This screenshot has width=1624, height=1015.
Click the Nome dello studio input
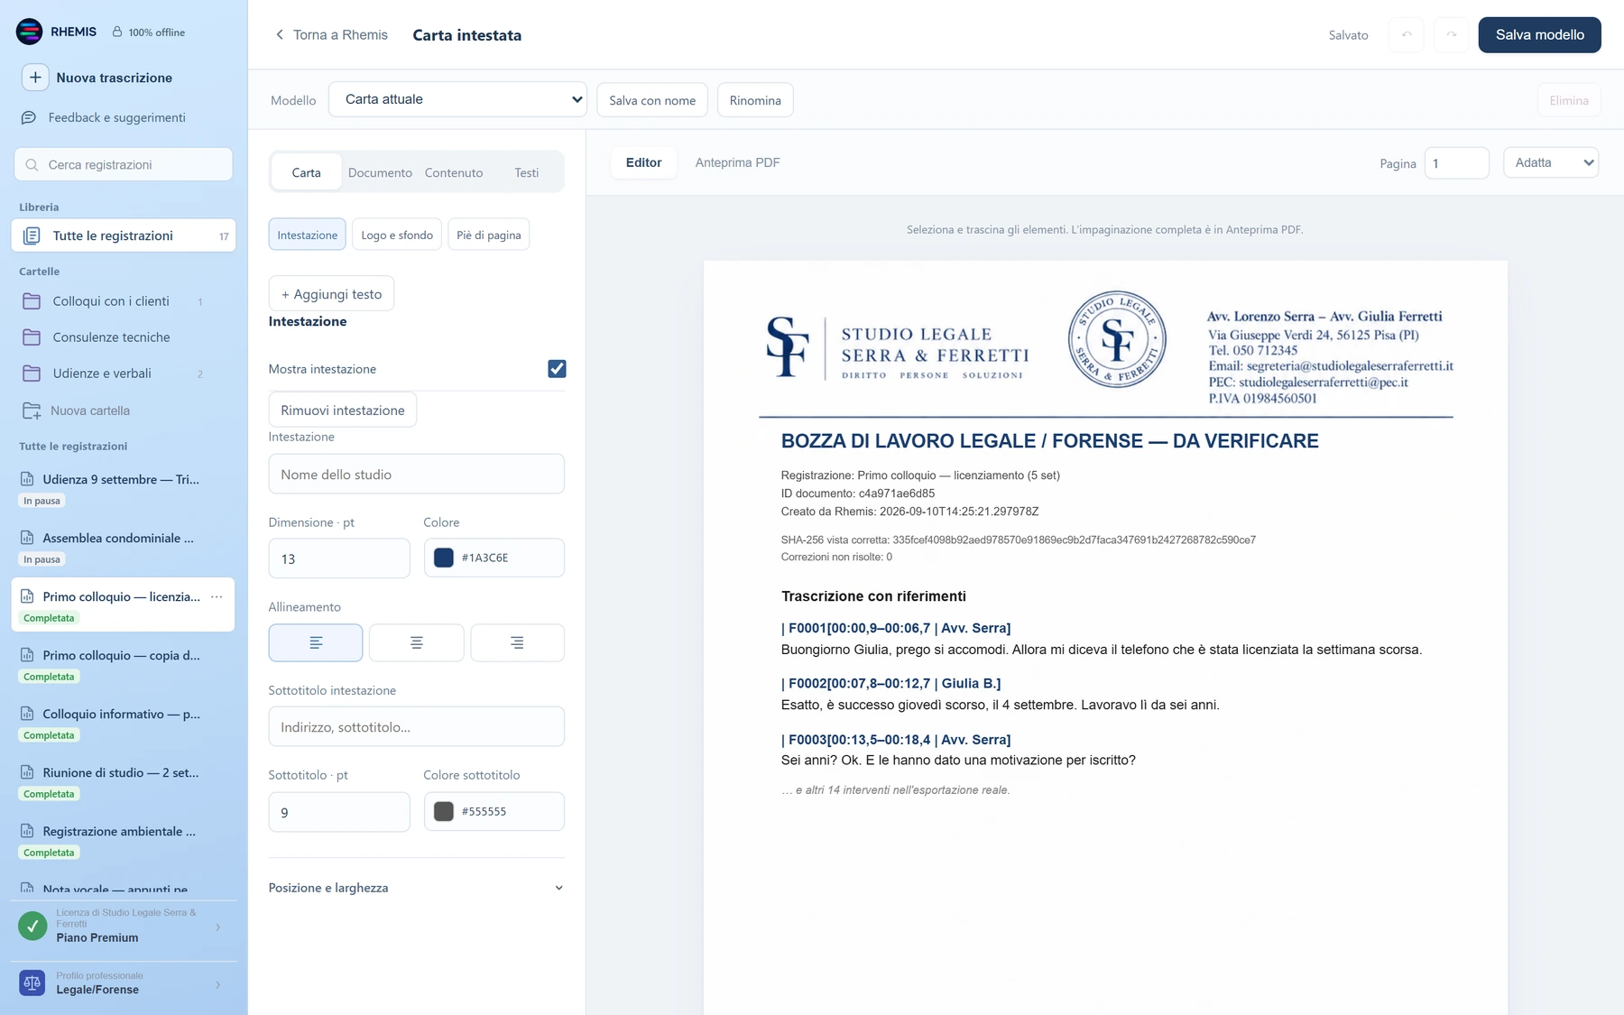pyautogui.click(x=416, y=474)
